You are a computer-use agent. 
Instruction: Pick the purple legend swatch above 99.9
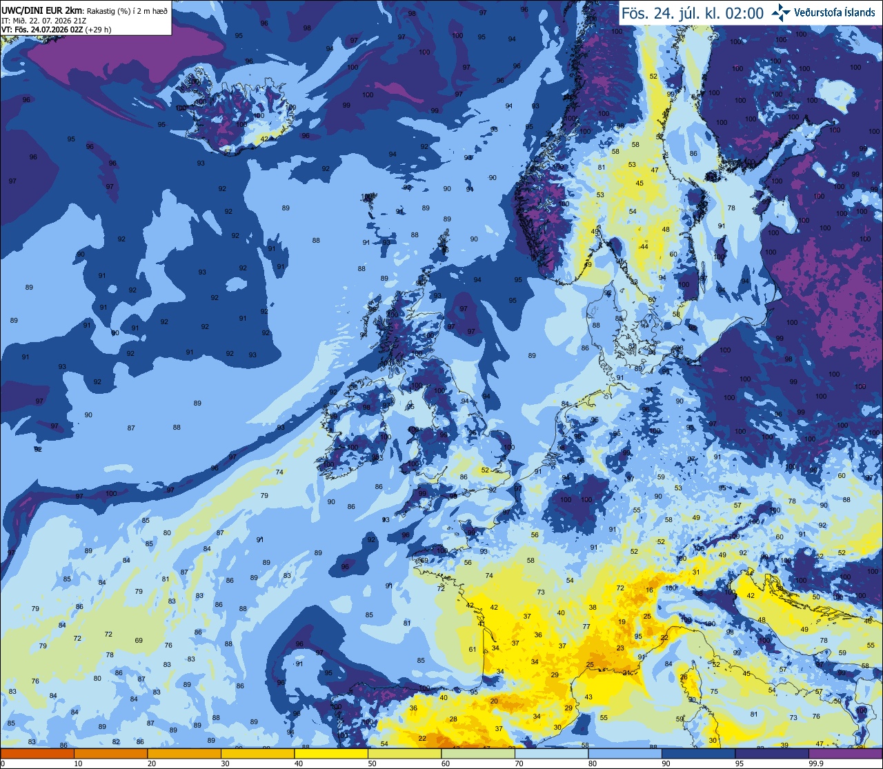pos(846,753)
